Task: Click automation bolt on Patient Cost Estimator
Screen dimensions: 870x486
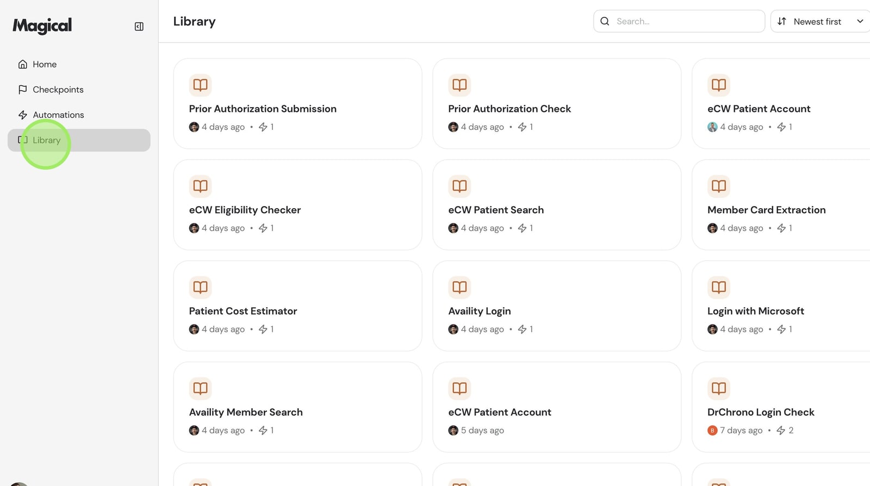Action: click(x=263, y=329)
